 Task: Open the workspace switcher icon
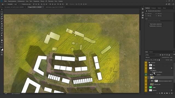169,4
